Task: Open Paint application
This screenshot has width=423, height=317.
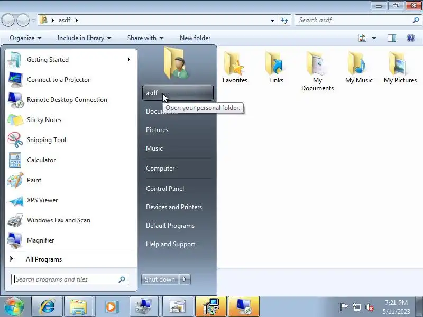Action: (71, 180)
